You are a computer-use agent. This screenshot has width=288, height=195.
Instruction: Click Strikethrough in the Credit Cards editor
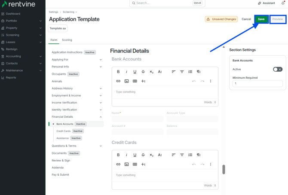coord(143,155)
